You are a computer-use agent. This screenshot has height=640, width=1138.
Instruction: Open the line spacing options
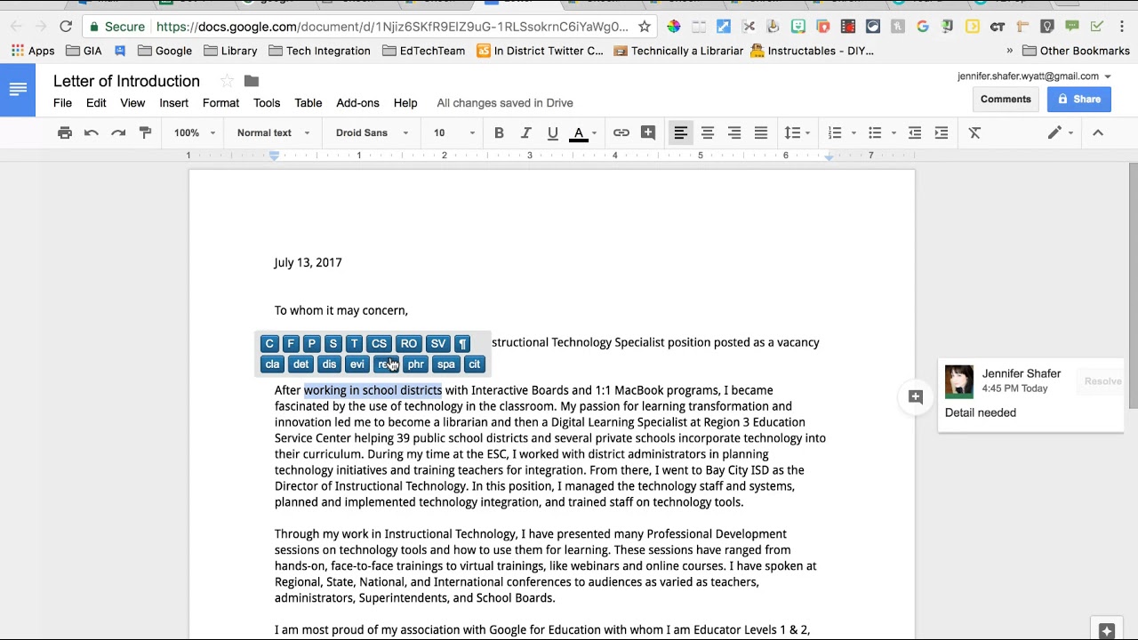[797, 132]
